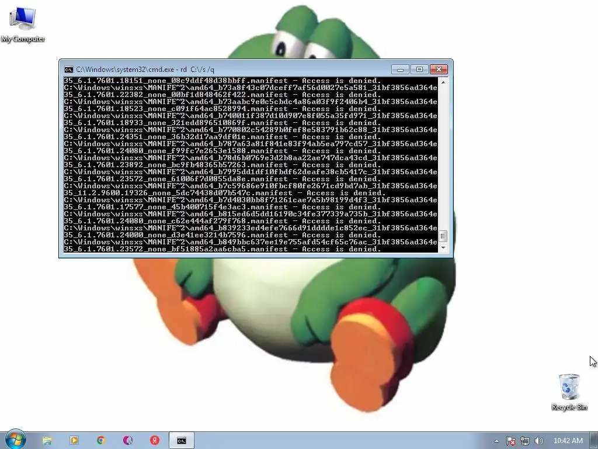Viewport: 598px width, 449px height.
Task: Open Google Chrome from the taskbar
Action: point(100,441)
